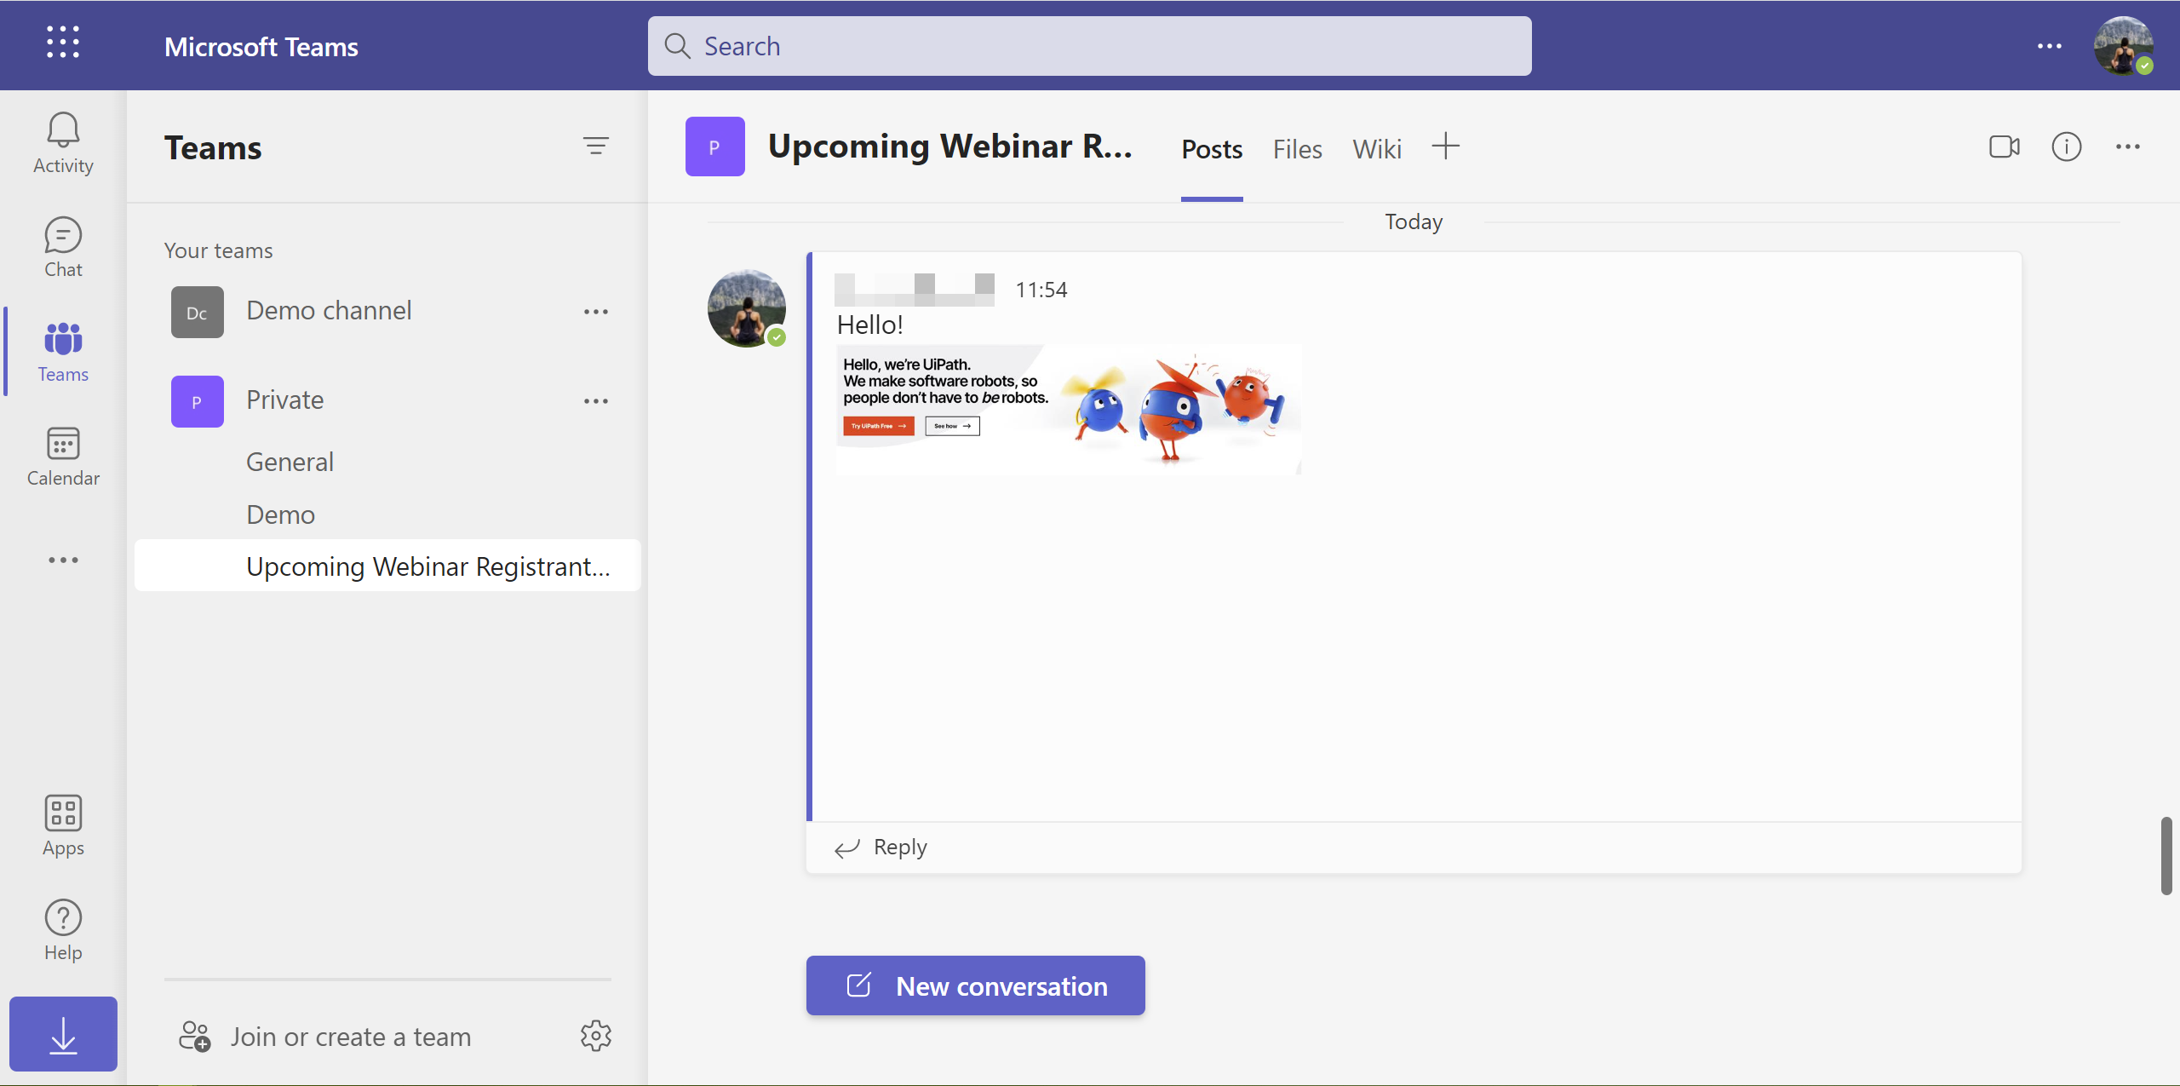The height and width of the screenshot is (1086, 2180).
Task: Click the Dc team avatar
Action: coord(198,312)
